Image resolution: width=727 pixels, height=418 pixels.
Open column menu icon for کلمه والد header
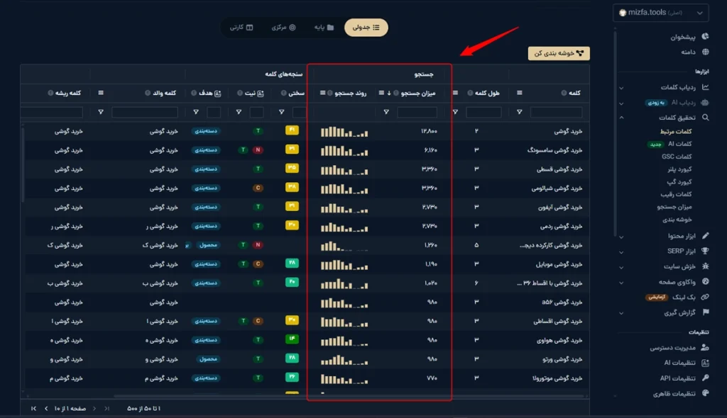coord(101,93)
